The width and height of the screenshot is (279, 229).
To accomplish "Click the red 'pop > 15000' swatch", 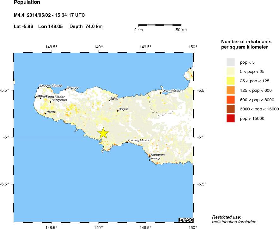I will coord(231,118).
